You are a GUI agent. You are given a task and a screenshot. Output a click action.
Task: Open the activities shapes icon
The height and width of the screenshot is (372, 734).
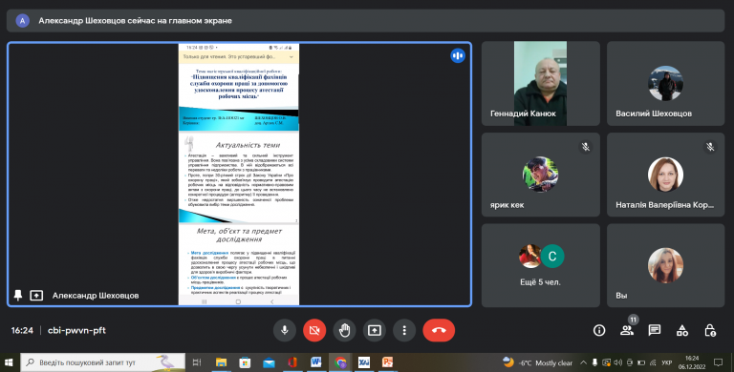pos(682,330)
